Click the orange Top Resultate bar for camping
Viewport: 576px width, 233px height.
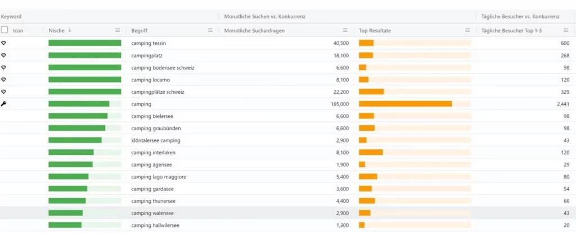click(x=405, y=104)
